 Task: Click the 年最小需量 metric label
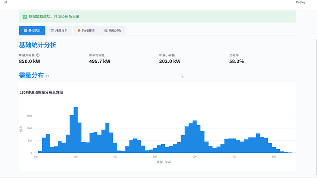click(167, 55)
